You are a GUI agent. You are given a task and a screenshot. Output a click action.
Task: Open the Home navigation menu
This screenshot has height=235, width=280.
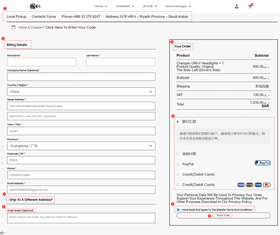[101, 6]
